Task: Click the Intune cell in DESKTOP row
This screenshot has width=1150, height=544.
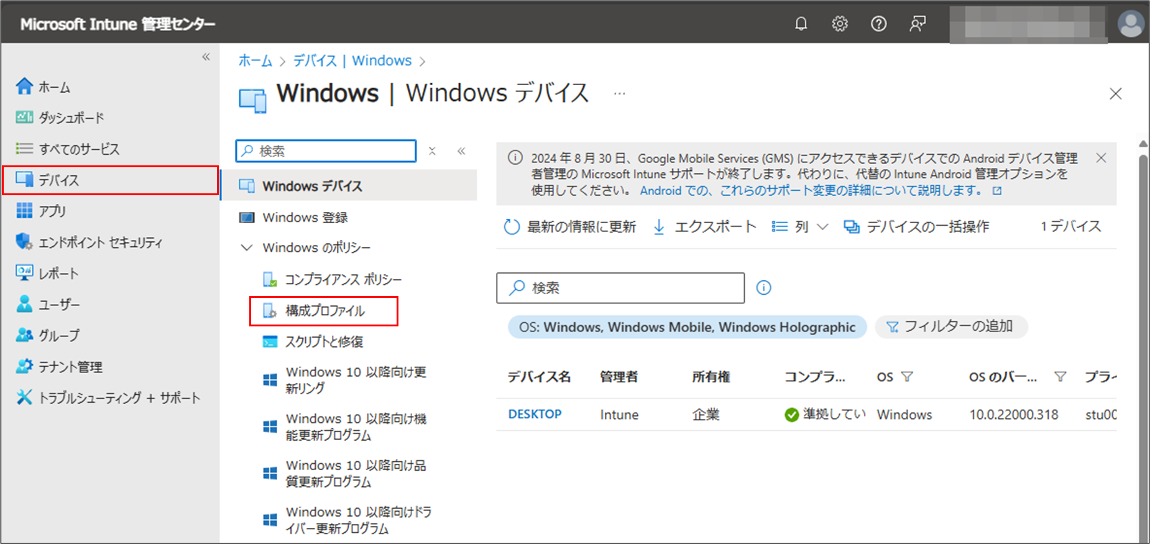Action: tap(619, 415)
